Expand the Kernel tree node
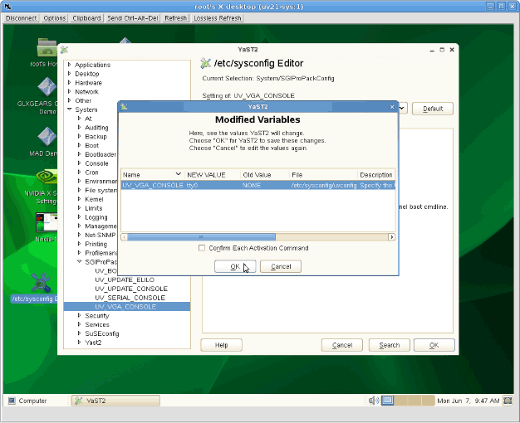Screen dimensions: 520x423 tap(79, 199)
